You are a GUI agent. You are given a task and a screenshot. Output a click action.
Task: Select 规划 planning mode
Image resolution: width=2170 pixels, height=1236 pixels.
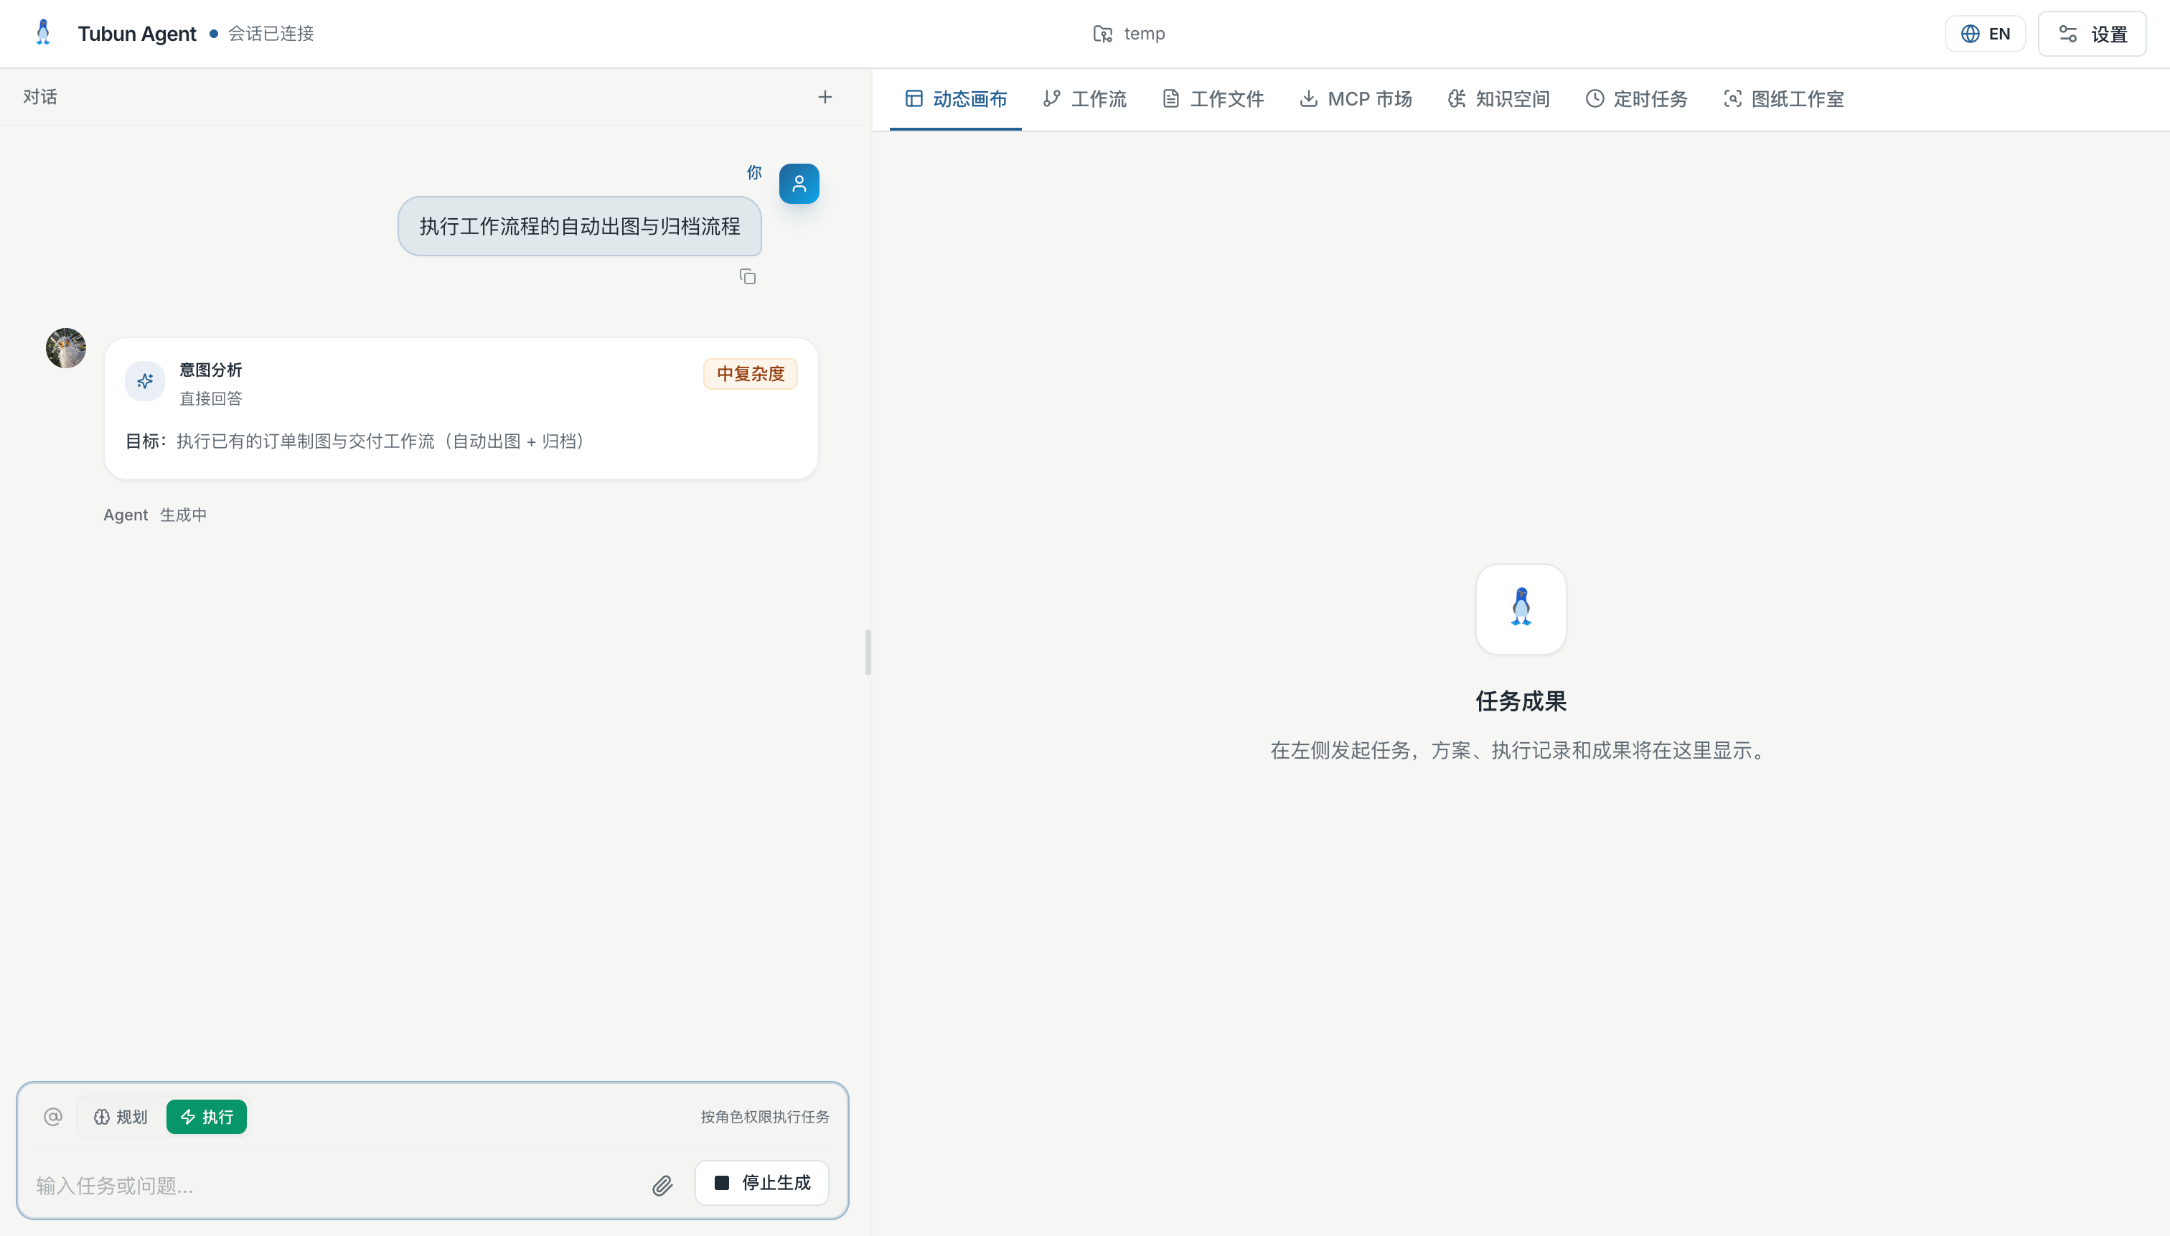(x=121, y=1117)
